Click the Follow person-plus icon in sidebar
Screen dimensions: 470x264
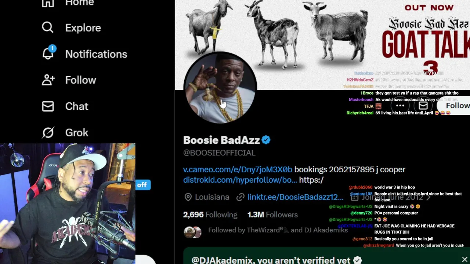(48, 80)
